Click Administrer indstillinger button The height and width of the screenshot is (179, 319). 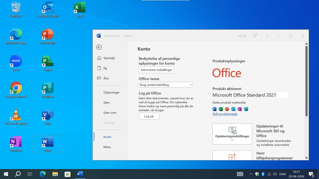[156, 70]
